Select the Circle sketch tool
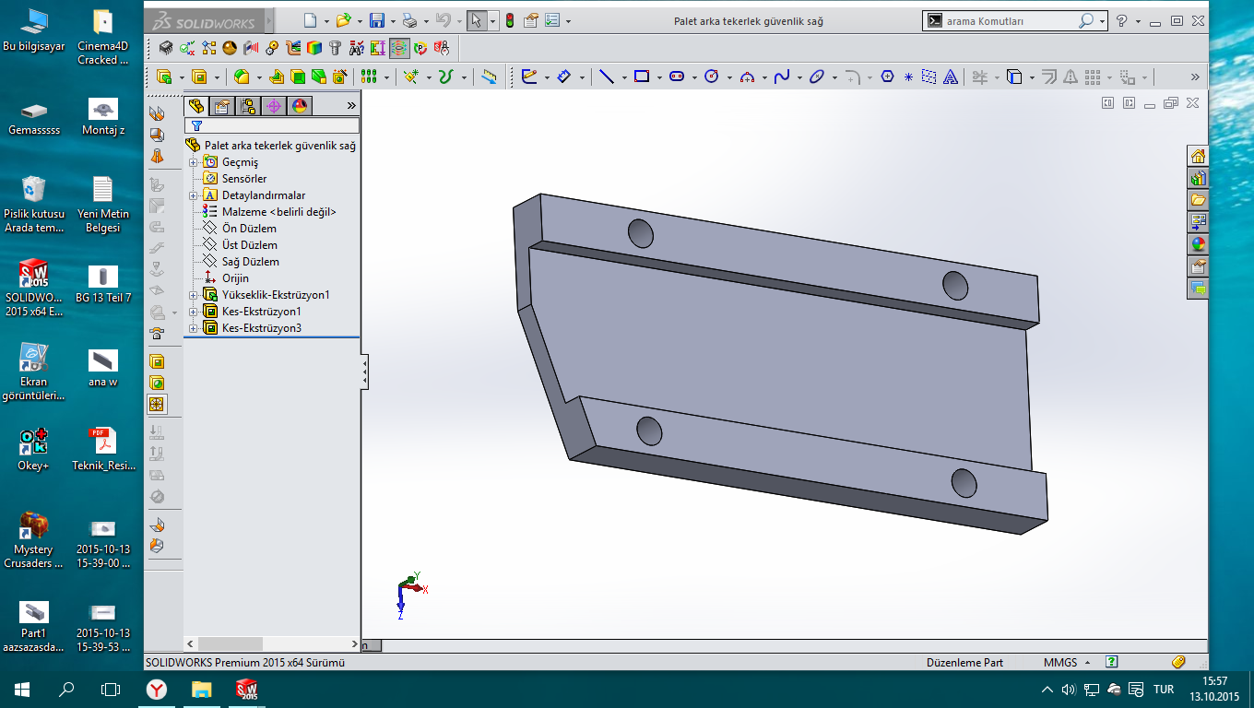1254x708 pixels. (711, 77)
